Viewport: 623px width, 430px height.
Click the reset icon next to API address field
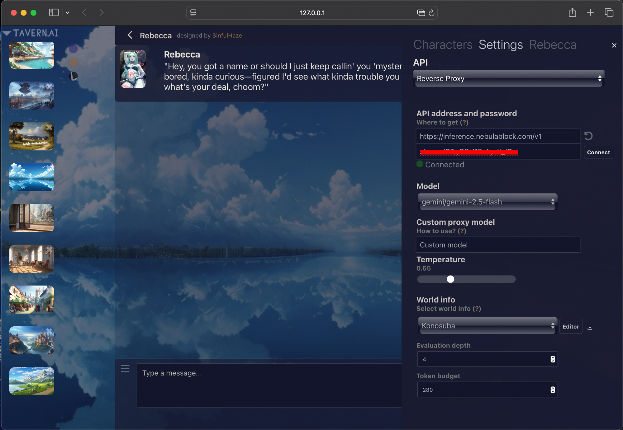pos(588,136)
